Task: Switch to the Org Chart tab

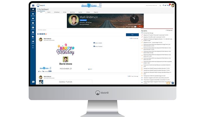Action: pos(80,12)
